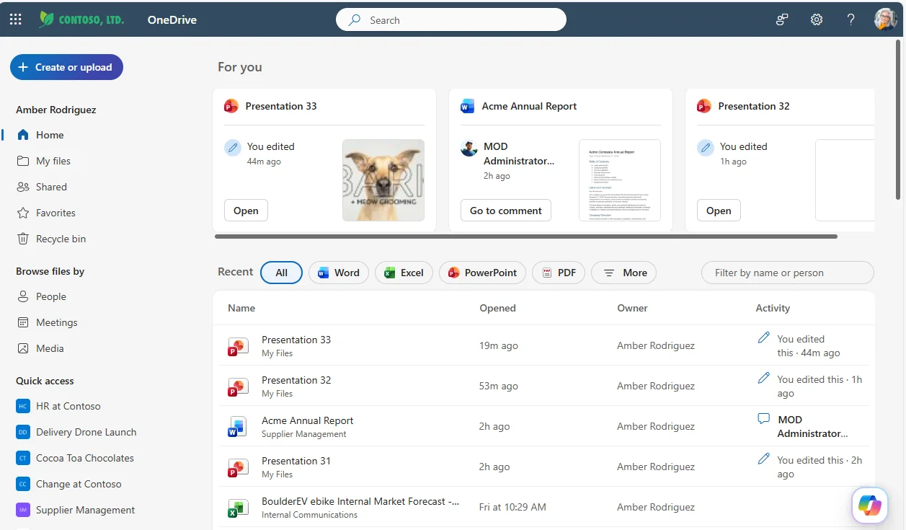Click the Contoso, Ltd. logo

81,19
